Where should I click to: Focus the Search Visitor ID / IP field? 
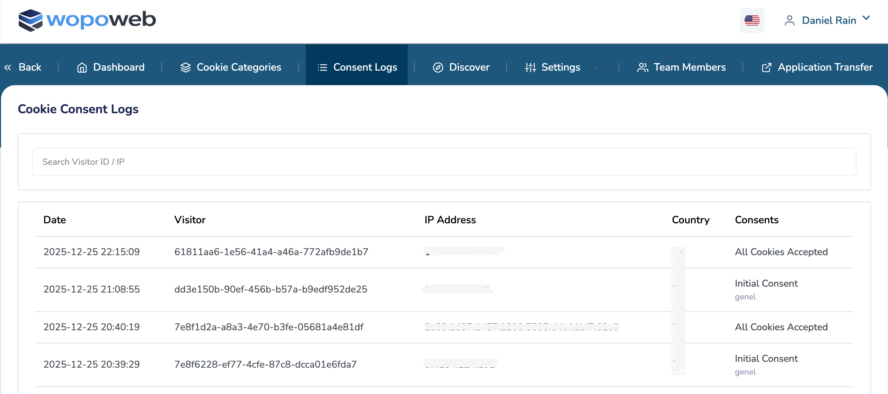tap(444, 162)
